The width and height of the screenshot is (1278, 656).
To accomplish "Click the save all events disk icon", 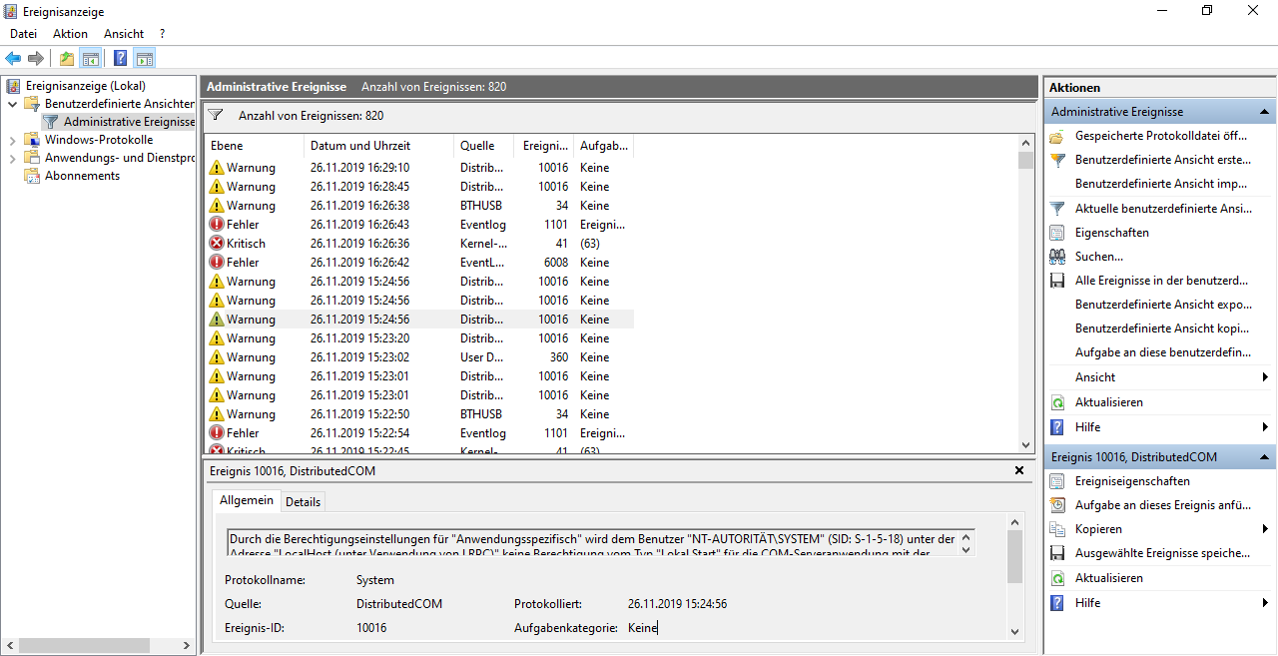I will [x=1057, y=281].
